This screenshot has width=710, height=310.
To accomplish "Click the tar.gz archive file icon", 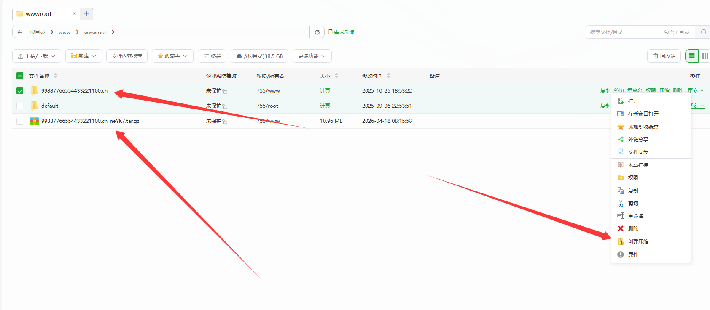I will pyautogui.click(x=34, y=121).
